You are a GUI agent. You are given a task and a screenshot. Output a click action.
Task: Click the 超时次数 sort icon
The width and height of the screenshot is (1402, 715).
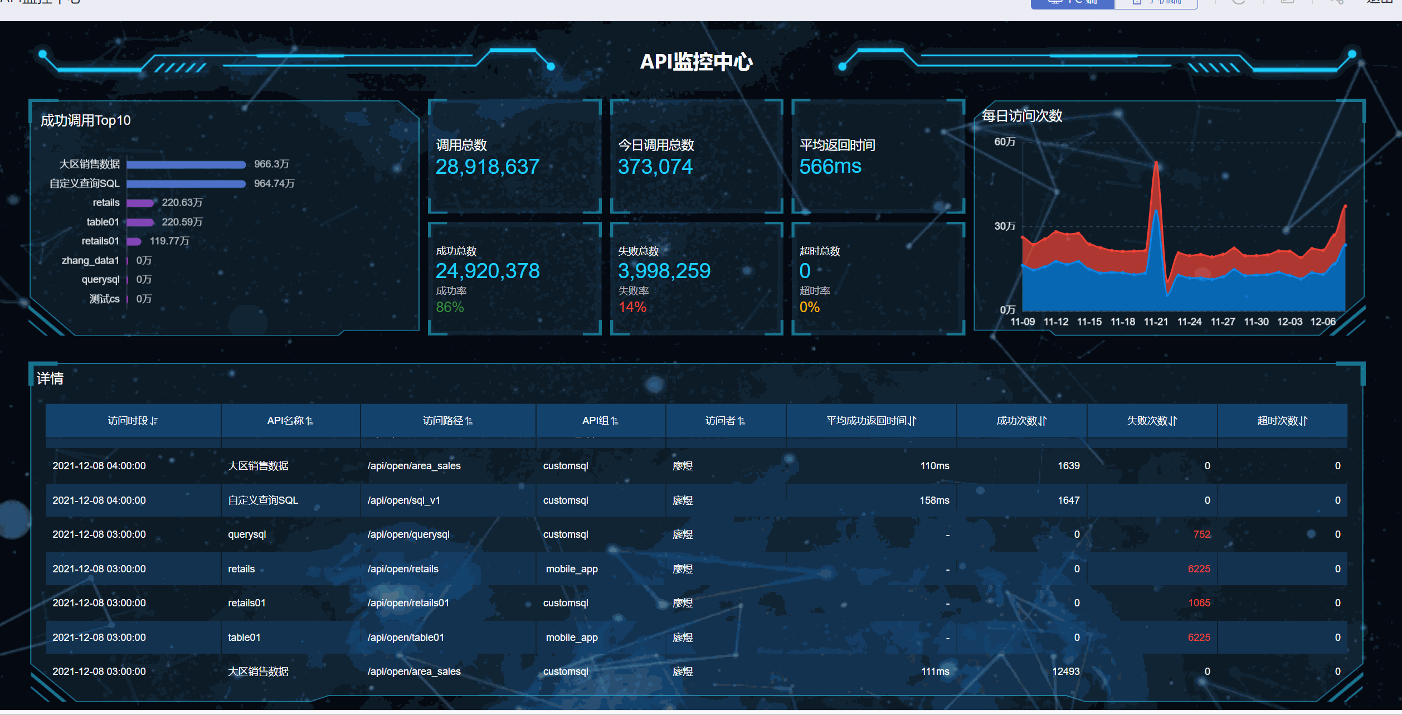pos(1303,421)
